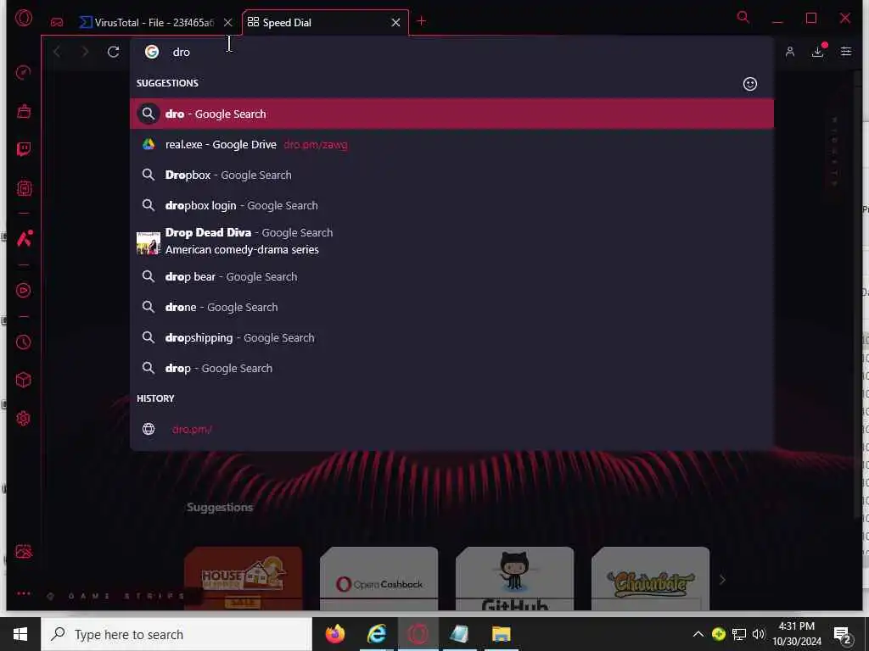Pick 'drone - Google Search' suggestion
This screenshot has width=869, height=651.
[451, 307]
